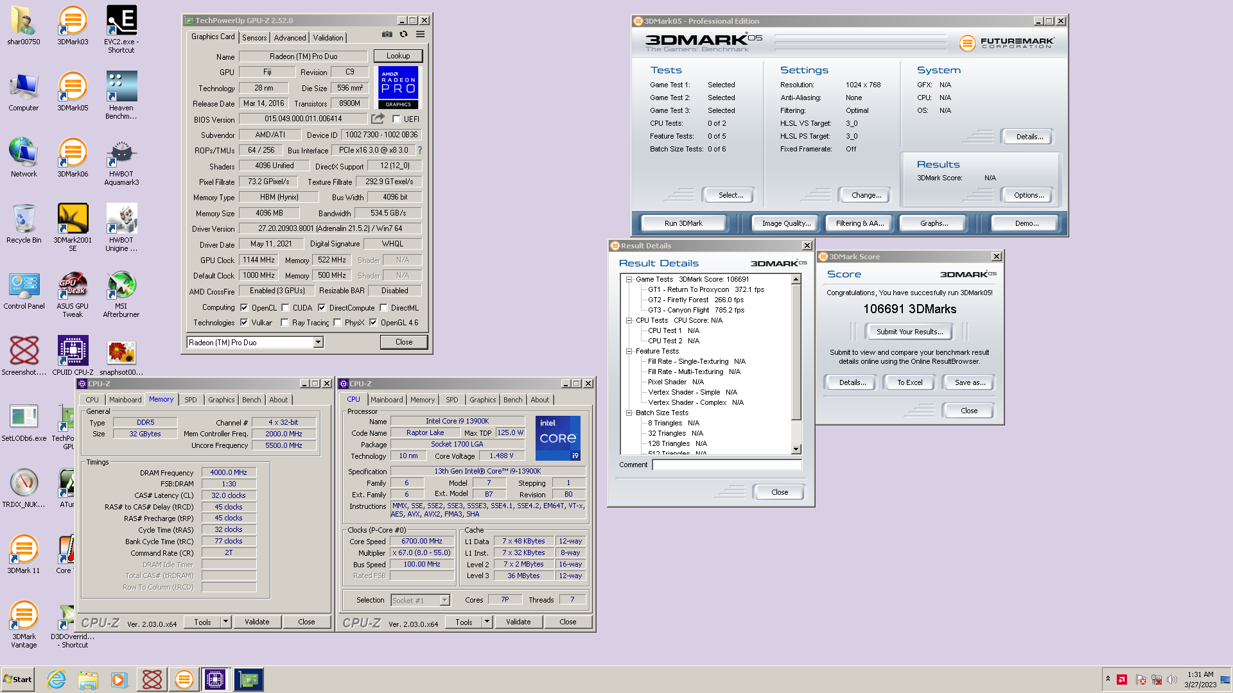Open Internet Explorer from taskbar
The width and height of the screenshot is (1233, 693).
[57, 680]
